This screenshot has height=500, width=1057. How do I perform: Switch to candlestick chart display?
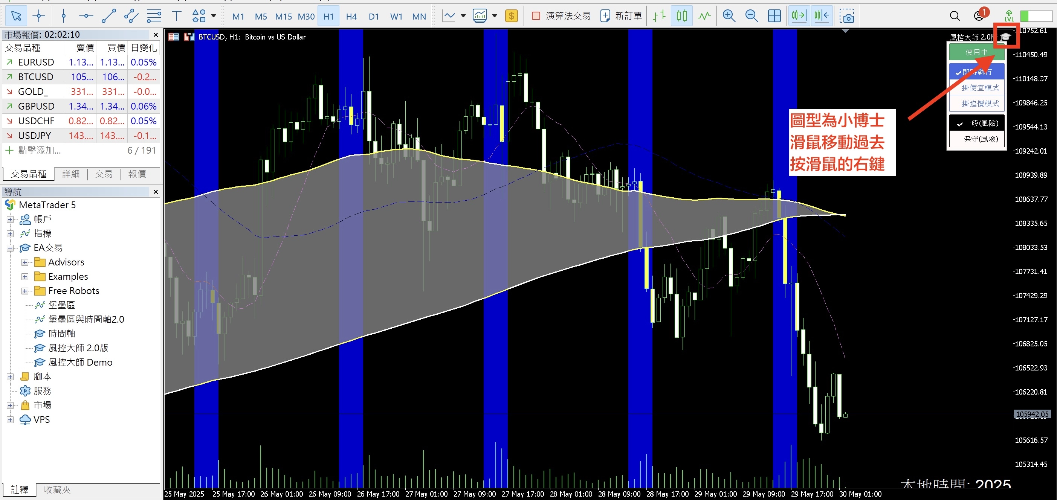point(681,16)
